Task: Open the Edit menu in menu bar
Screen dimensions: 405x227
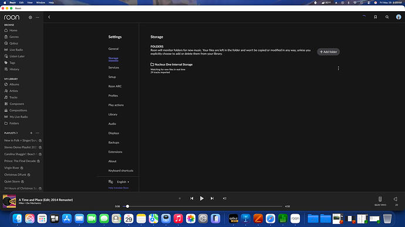Action: pyautogui.click(x=22, y=2)
